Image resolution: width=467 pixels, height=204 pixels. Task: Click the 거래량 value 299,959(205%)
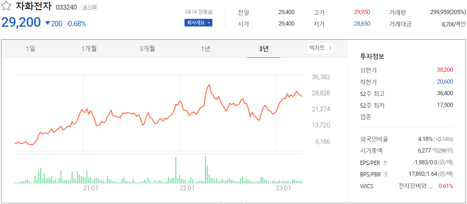[448, 12]
